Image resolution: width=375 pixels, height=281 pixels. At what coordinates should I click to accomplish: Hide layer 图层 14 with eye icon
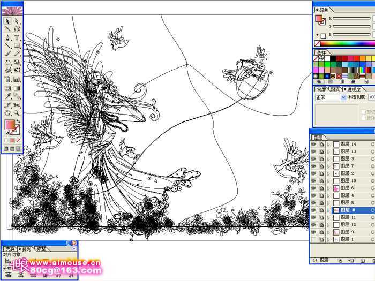click(313, 144)
